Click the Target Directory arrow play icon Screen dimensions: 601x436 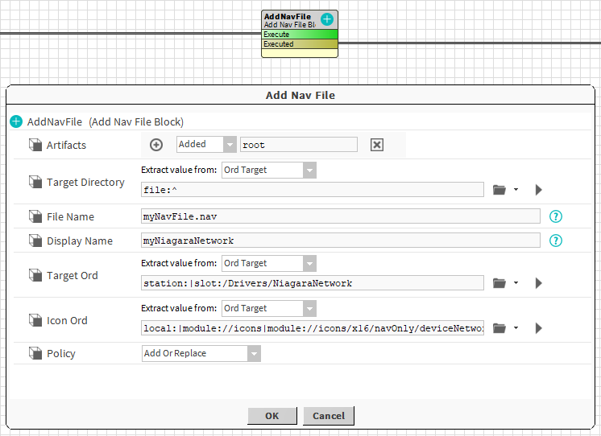(x=539, y=190)
